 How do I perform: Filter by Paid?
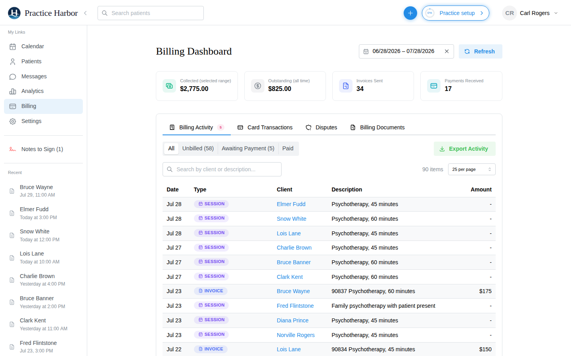(288, 149)
